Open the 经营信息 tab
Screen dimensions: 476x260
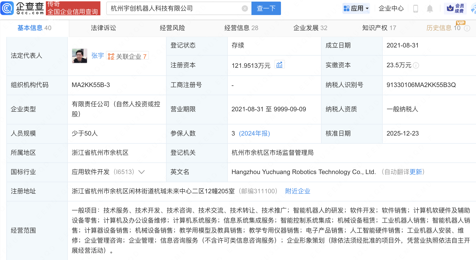point(241,28)
